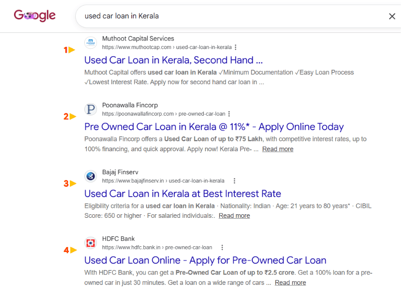Click 'Eligibility criteria for a used car loan' text
Image resolution: width=401 pixels, height=302 pixels.
(x=149, y=206)
